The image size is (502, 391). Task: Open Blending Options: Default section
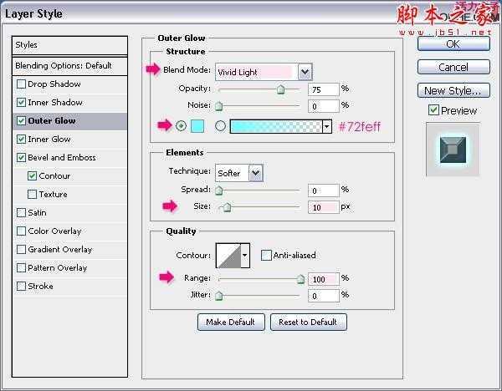pos(64,65)
